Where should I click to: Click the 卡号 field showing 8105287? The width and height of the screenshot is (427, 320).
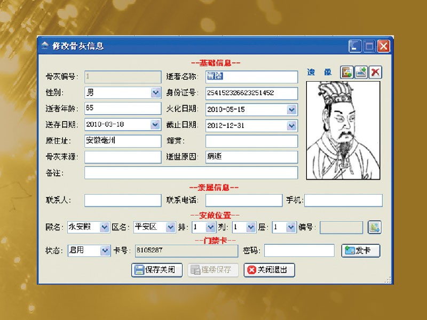(x=186, y=251)
